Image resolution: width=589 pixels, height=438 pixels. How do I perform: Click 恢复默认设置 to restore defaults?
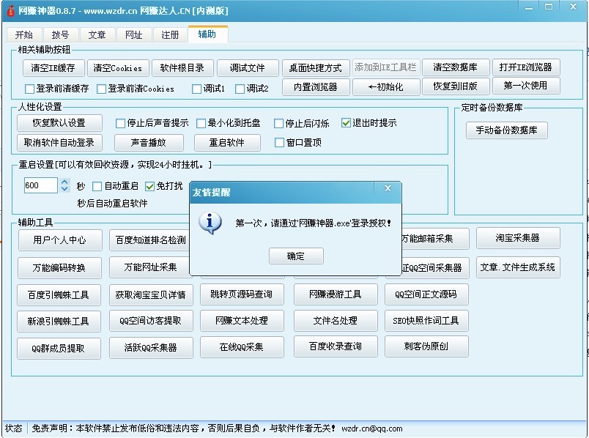click(x=59, y=123)
